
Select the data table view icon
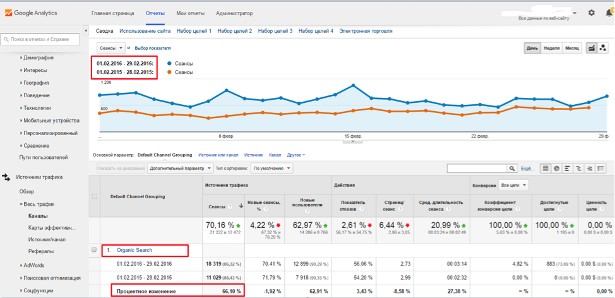[x=545, y=168]
